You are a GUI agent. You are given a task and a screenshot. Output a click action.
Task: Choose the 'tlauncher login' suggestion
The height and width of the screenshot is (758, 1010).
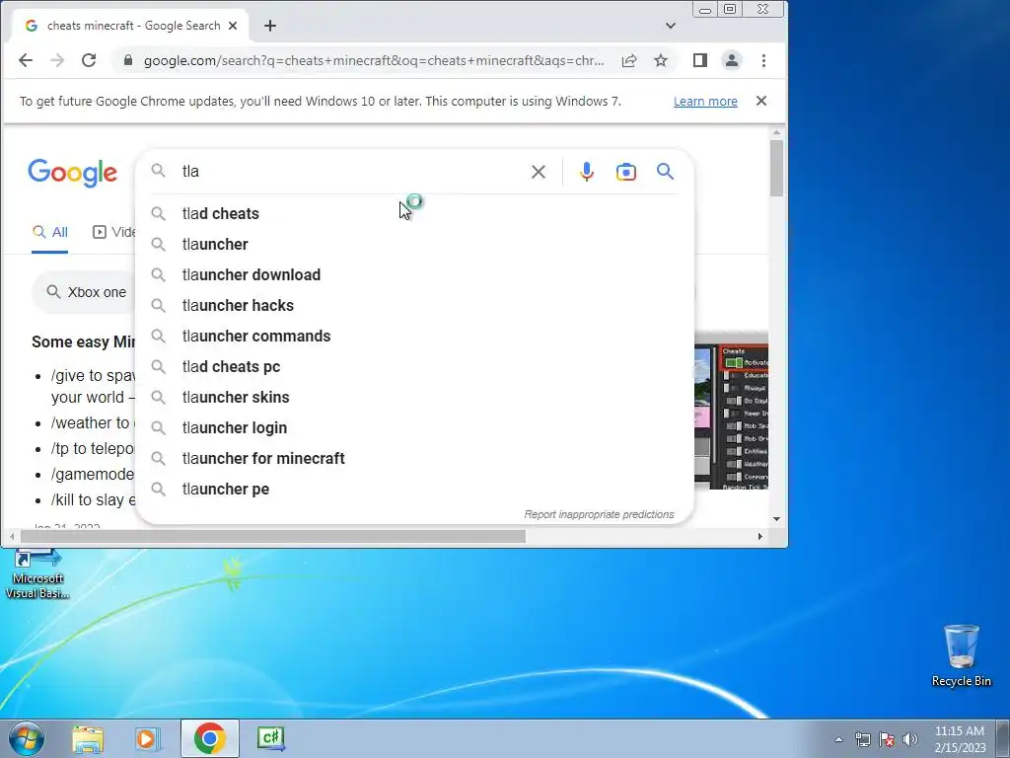click(415, 428)
